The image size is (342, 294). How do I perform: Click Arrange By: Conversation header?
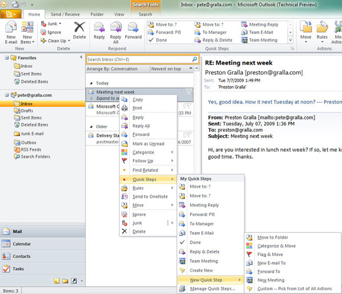(x=112, y=69)
